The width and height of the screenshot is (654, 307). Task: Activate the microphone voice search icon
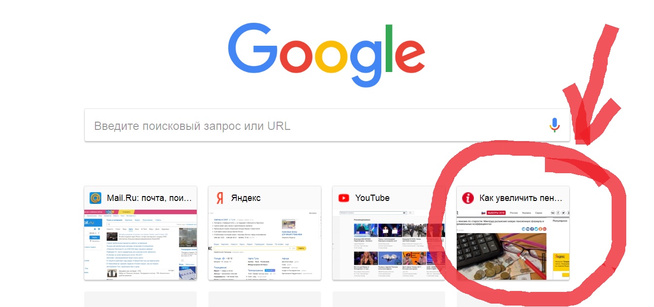point(555,125)
